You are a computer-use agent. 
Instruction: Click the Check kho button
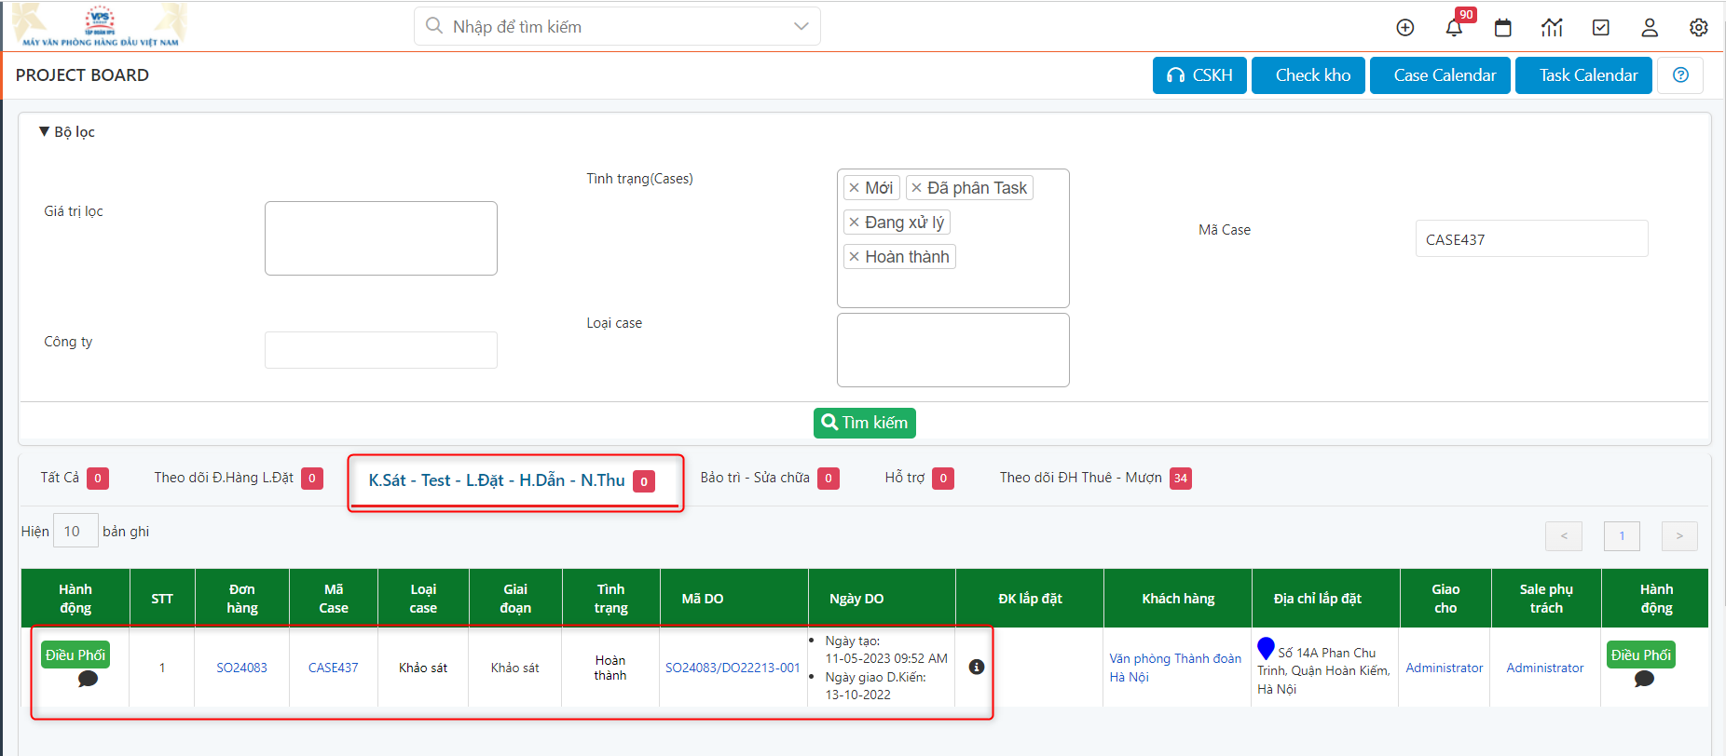(x=1308, y=75)
